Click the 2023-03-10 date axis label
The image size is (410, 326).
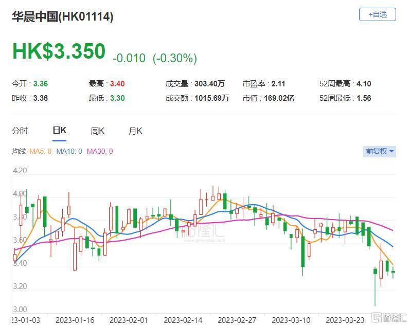[x=291, y=320]
